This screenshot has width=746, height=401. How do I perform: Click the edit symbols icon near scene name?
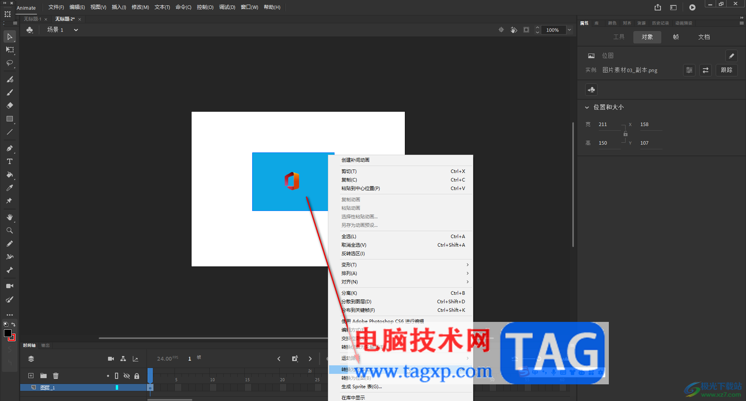(30, 30)
